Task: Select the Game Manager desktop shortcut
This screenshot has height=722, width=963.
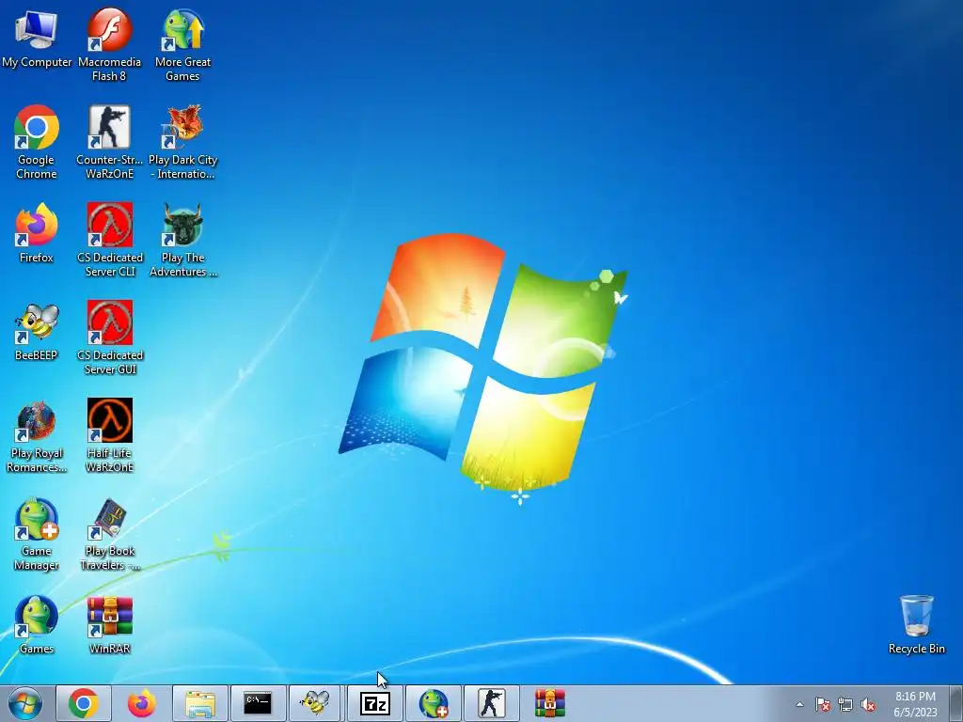Action: tap(37, 534)
